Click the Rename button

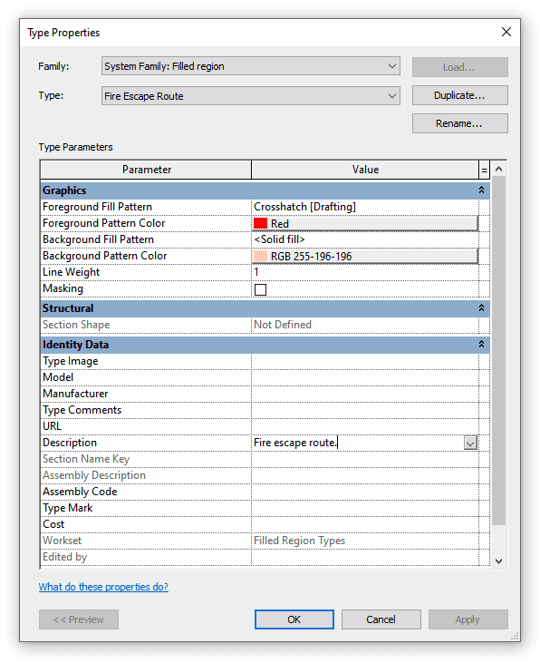coord(459,123)
